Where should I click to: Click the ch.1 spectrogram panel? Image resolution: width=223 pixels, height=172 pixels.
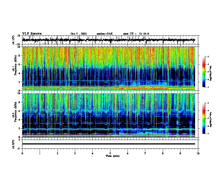coord(108,69)
